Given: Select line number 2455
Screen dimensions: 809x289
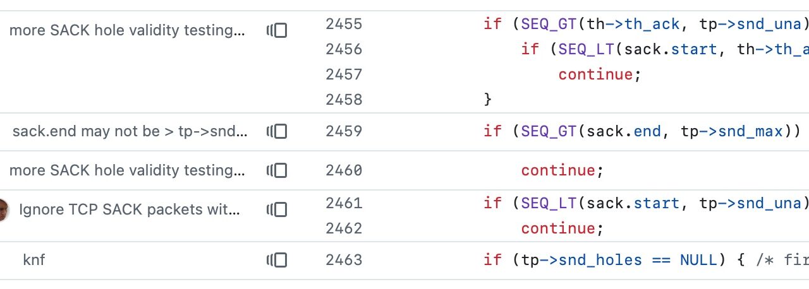Looking at the screenshot, I should tap(344, 24).
